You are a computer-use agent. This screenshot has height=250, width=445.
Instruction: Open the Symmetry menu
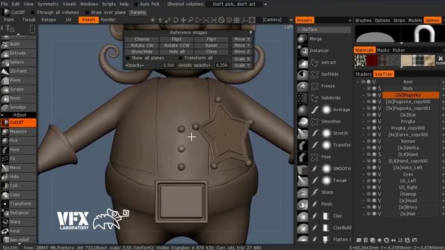(48, 4)
